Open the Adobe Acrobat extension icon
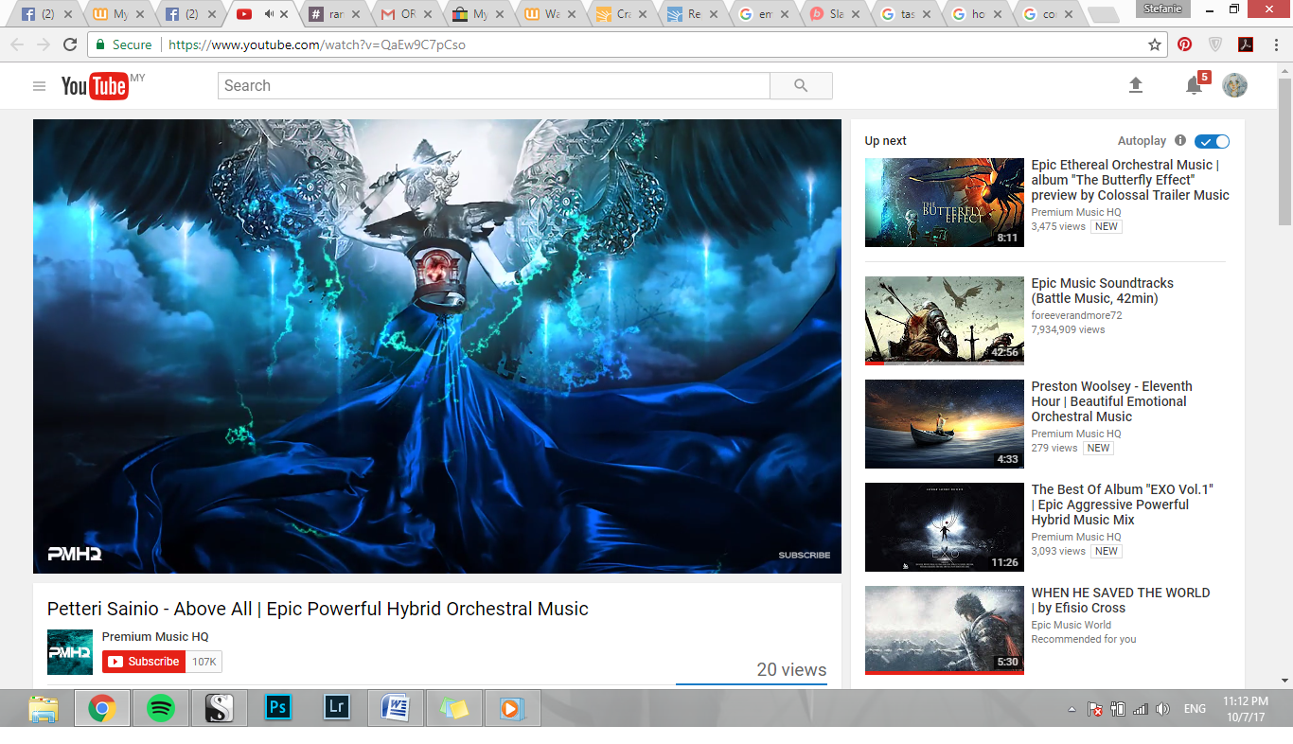 (x=1247, y=44)
